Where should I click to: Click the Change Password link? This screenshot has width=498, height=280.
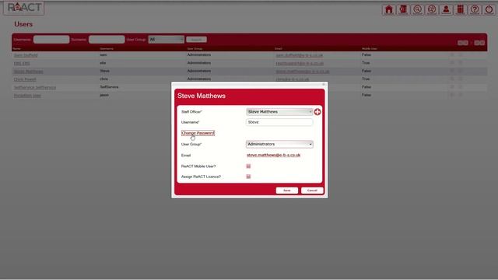pos(198,133)
